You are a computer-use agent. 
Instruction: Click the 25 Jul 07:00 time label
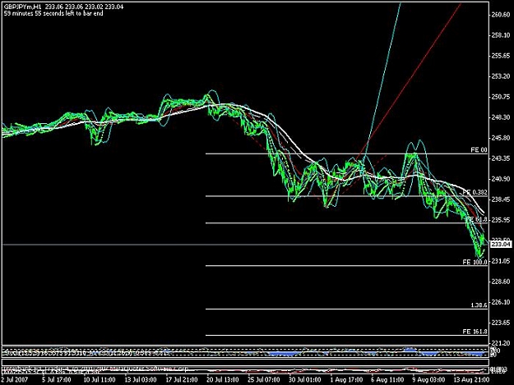263,380
